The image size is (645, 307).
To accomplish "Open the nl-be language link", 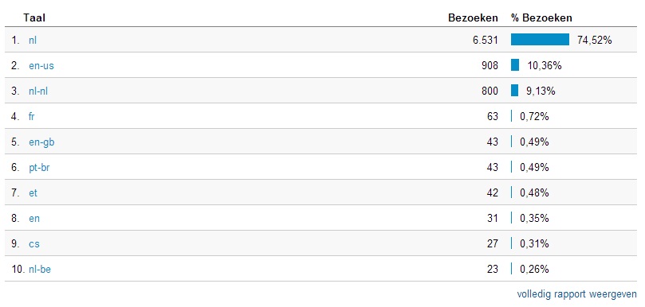I will coord(40,270).
